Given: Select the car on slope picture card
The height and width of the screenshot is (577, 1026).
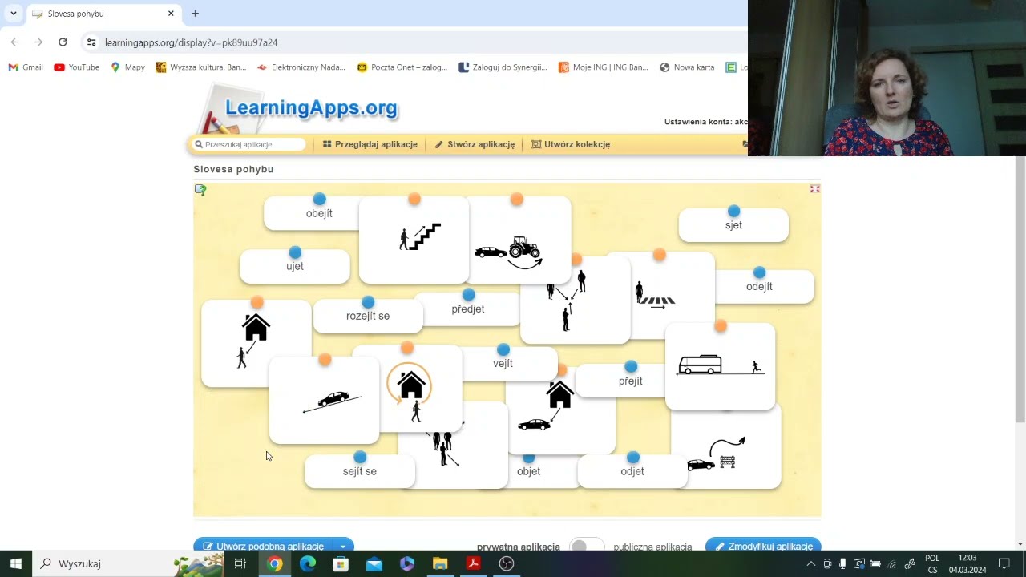Looking at the screenshot, I should point(324,400).
